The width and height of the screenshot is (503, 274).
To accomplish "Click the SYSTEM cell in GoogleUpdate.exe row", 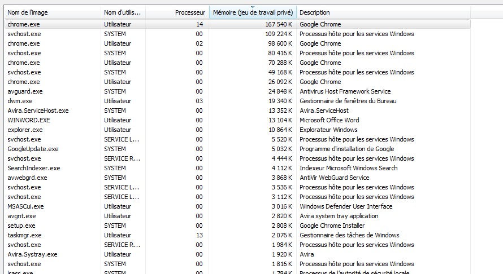I will coord(115,149).
